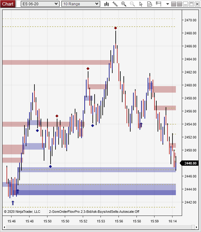Click the grayed zoom out magnifier
The width and height of the screenshot is (201, 232).
click(132, 4)
